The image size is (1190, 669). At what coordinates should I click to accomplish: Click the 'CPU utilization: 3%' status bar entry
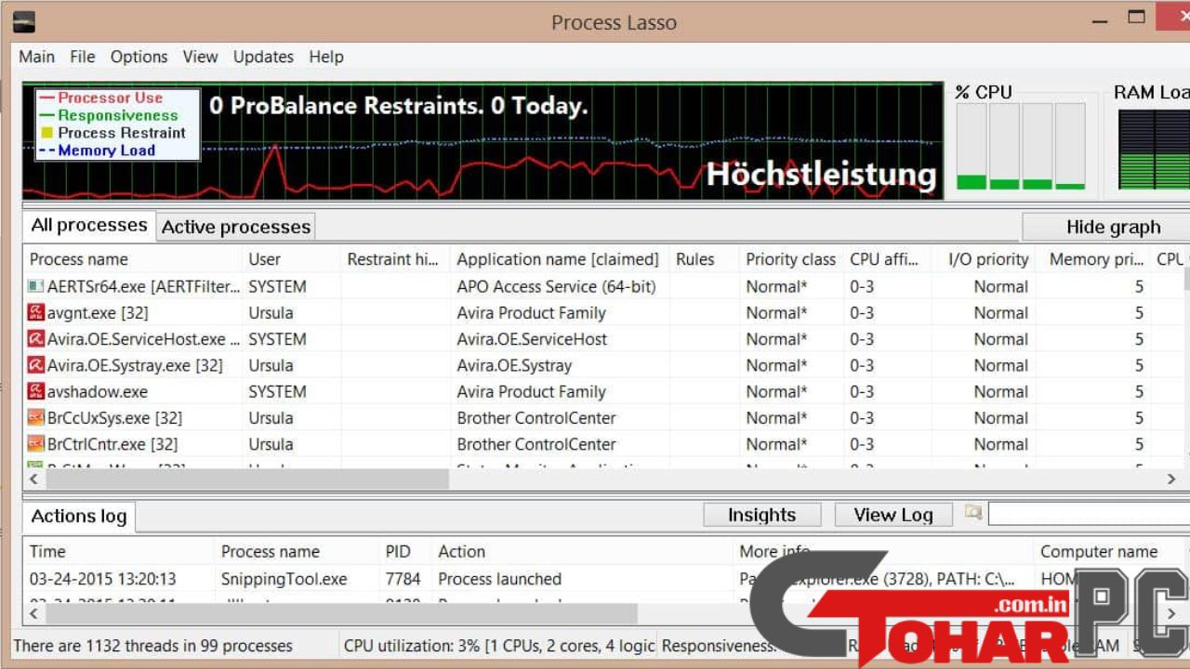pos(497,646)
